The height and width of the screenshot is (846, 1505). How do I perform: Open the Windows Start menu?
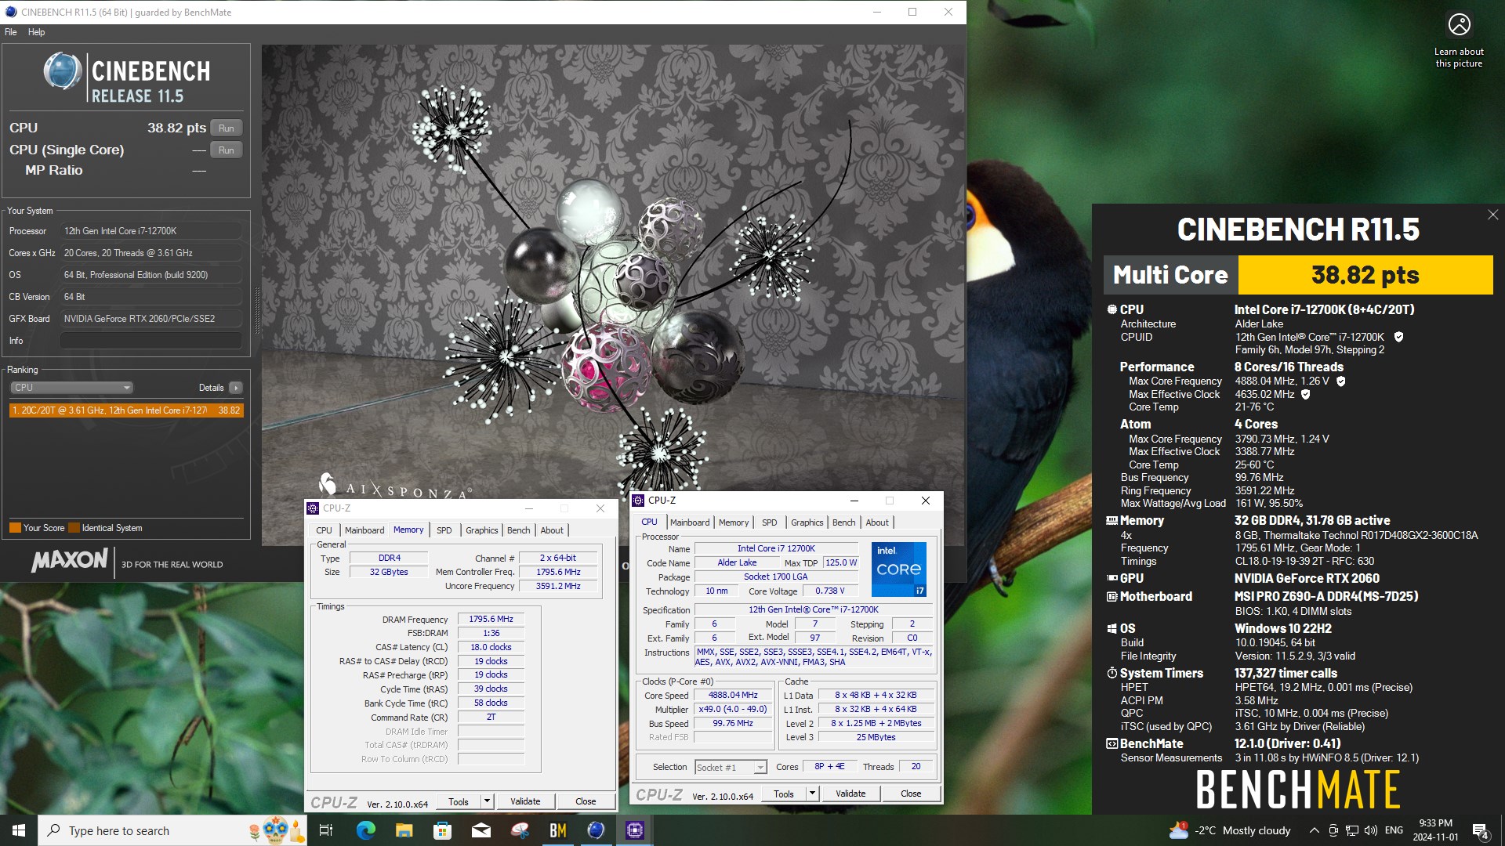[19, 830]
